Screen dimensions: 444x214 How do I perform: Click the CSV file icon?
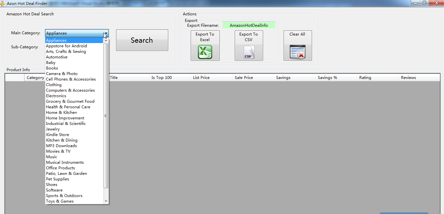point(249,52)
